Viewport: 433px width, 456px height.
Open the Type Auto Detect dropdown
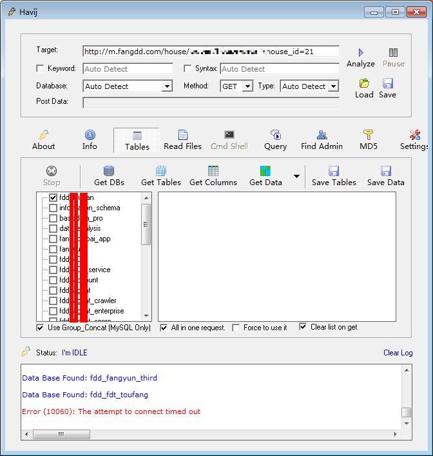333,86
